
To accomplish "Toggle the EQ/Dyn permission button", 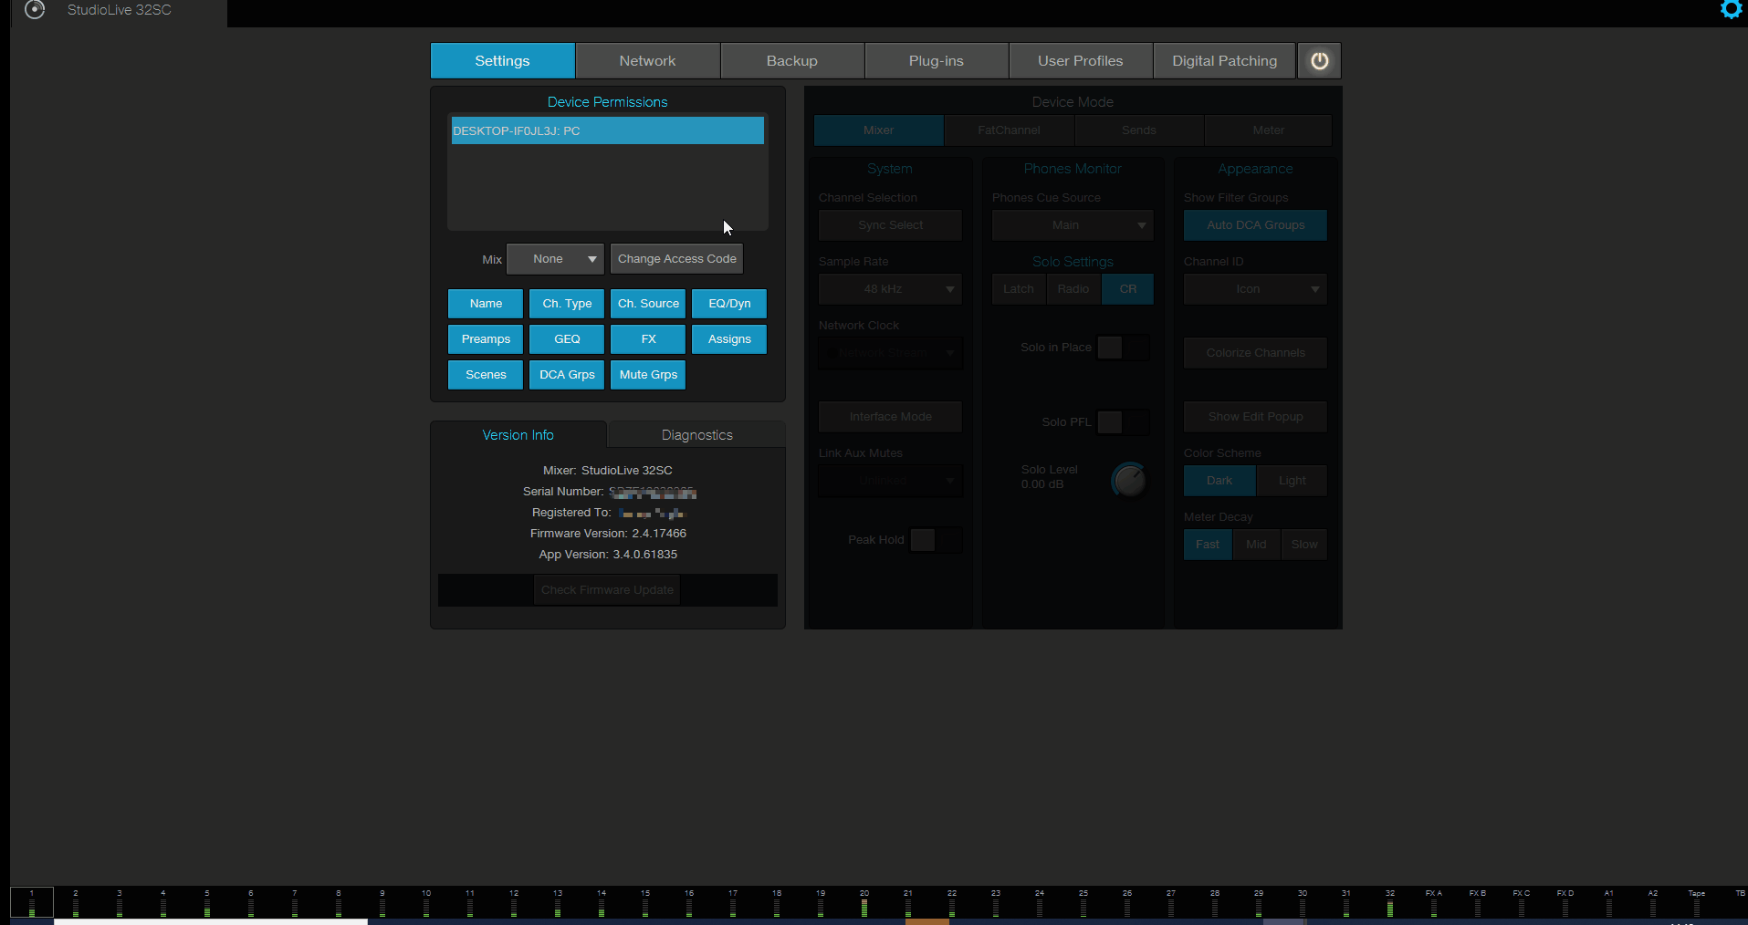I will 729,304.
